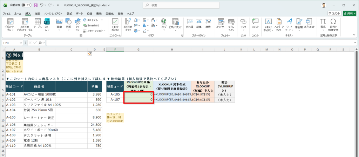
Task: Click the vertical scrollbar
Action: pos(357,103)
